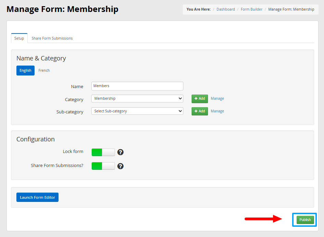Switch language to French
Screen dimensions: 324x237
tap(44, 71)
